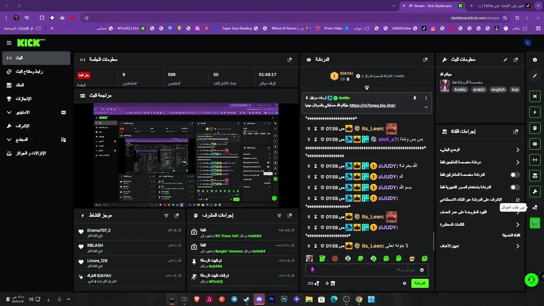
Task: Reload the page in browser toolbar
Action: 517,18
